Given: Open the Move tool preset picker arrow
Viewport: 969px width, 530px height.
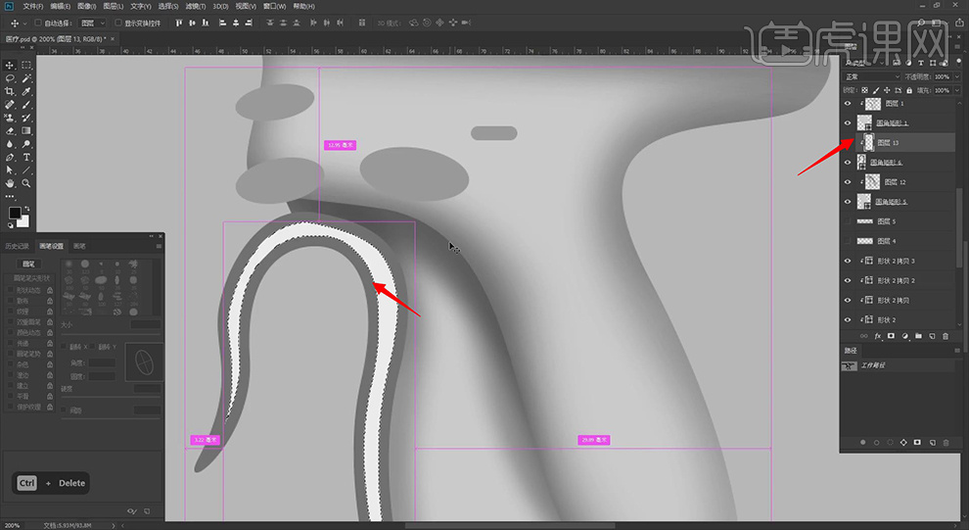Looking at the screenshot, I should 24,23.
